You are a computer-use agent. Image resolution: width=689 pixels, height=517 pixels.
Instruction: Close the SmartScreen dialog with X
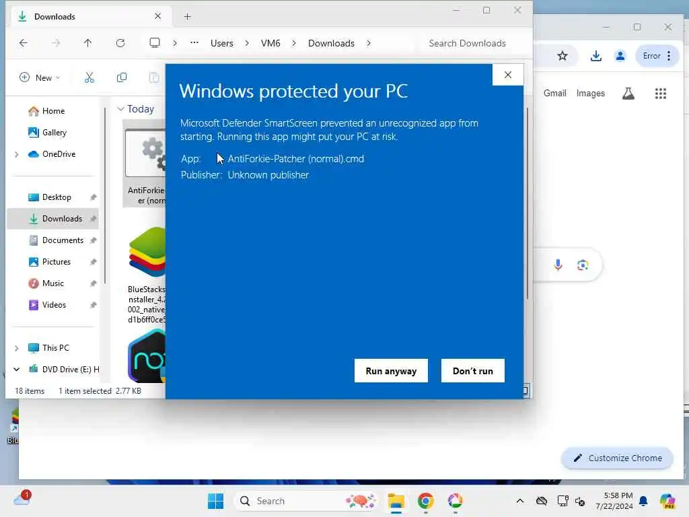[508, 75]
